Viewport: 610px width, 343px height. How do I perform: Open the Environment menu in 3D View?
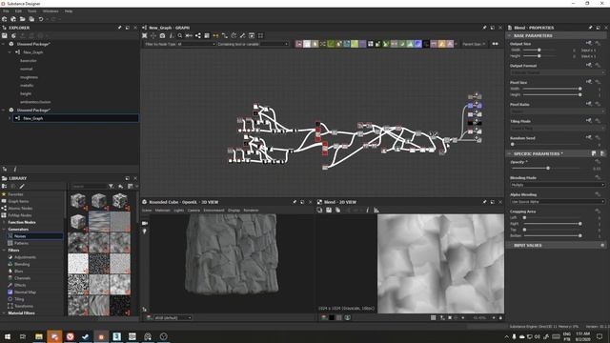point(213,211)
